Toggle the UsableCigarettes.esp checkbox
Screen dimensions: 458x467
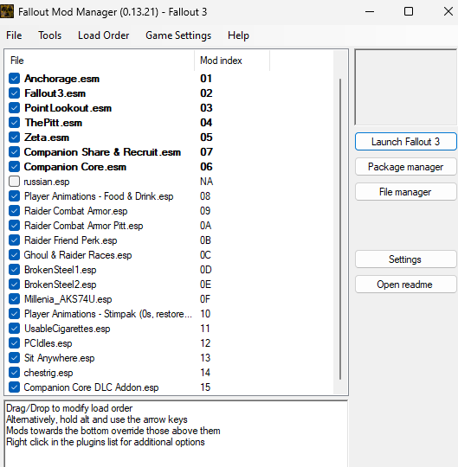point(15,329)
